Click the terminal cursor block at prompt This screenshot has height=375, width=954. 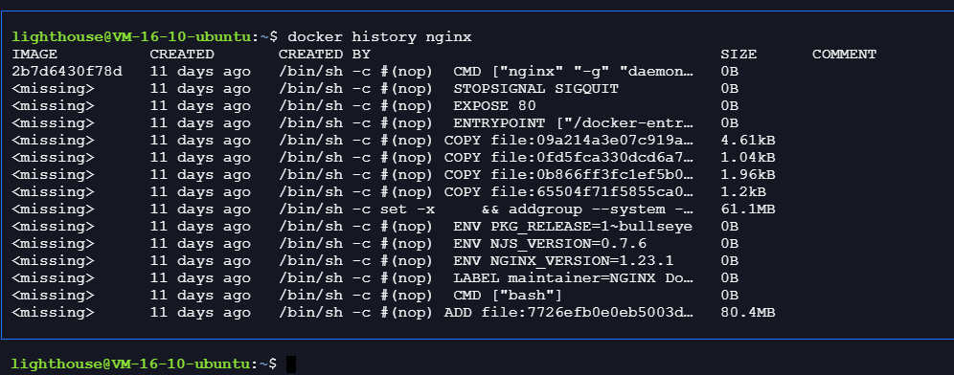[291, 364]
